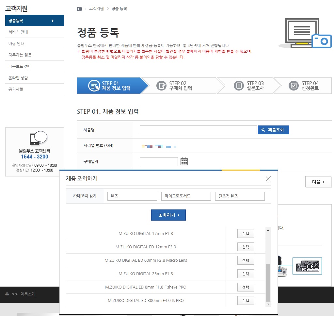
Task: Open 온라인 상담 in the sidebar
Action: click(x=35, y=78)
